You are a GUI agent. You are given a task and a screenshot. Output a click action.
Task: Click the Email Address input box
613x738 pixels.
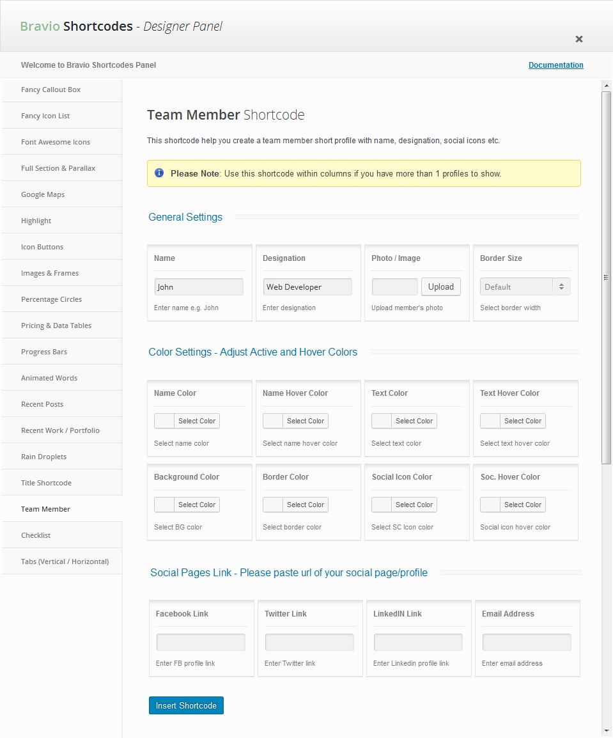coord(527,642)
